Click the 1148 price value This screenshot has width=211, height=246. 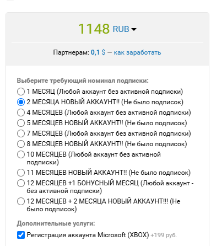[94, 29]
